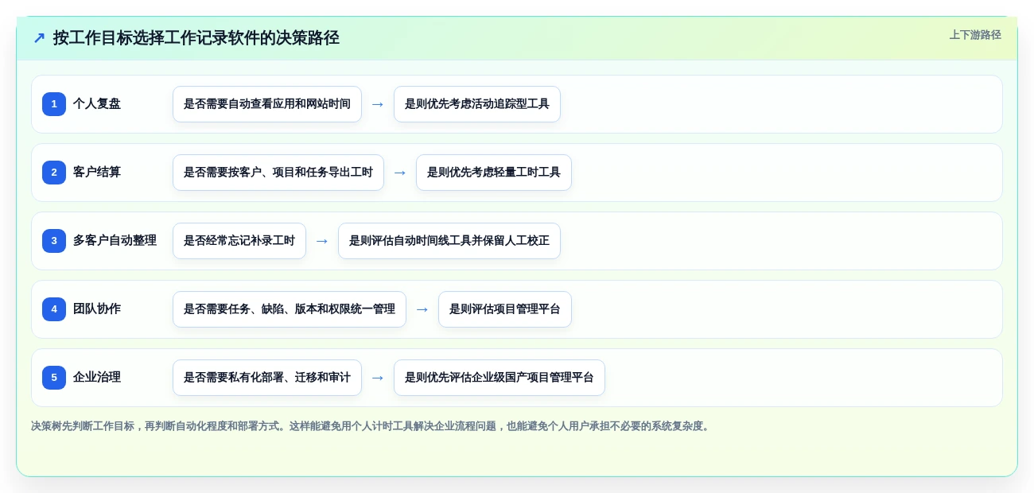Image resolution: width=1034 pixels, height=493 pixels.
Task: Click the 是否经常忘记补录工时 question box
Action: tap(239, 241)
